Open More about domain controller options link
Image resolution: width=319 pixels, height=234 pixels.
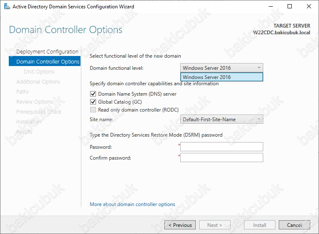click(x=132, y=204)
